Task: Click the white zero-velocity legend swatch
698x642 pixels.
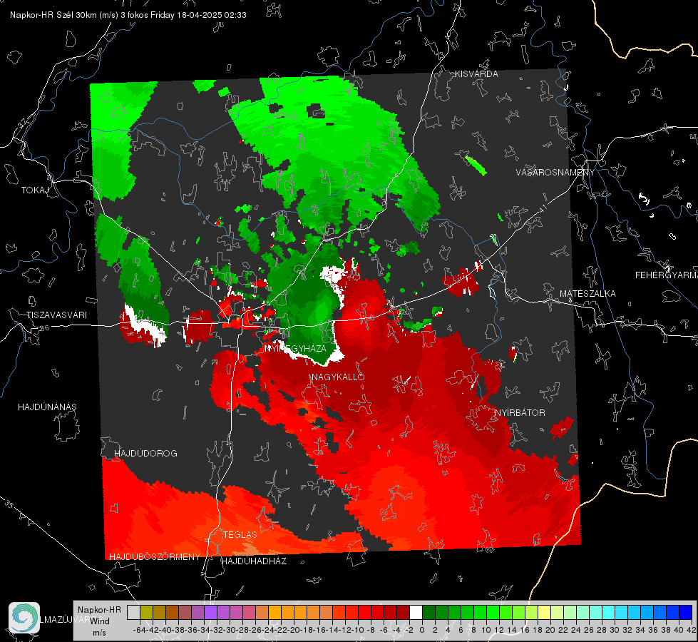Action: pos(416,613)
